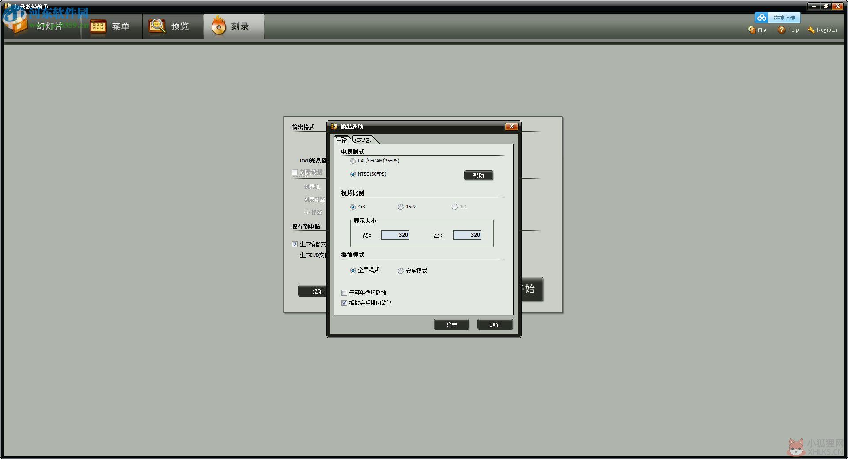Open the File menu icon

coord(751,30)
